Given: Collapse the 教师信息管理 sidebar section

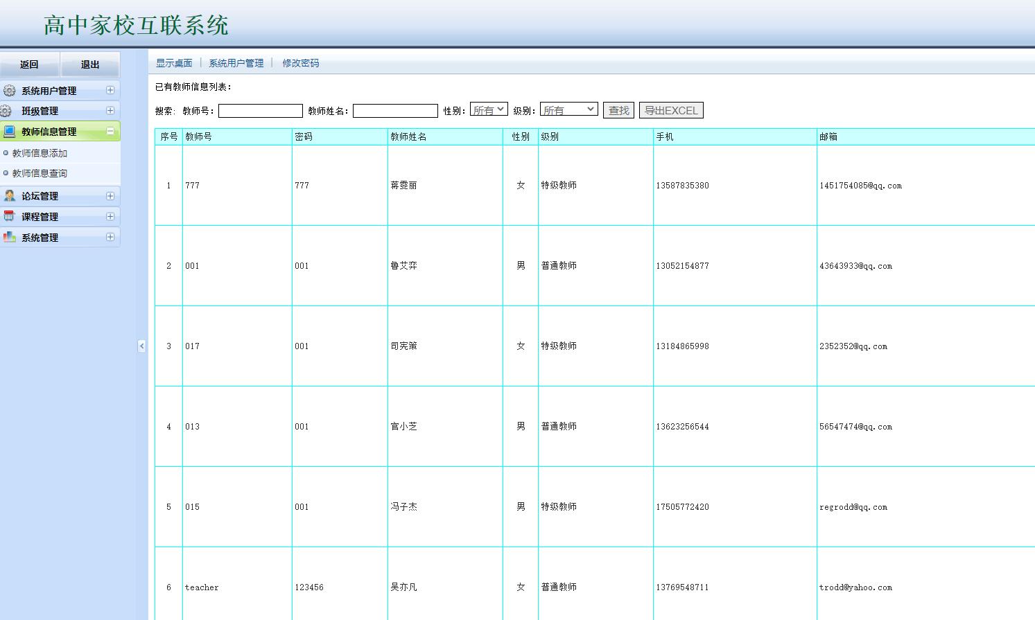Looking at the screenshot, I should [x=110, y=131].
